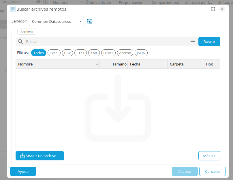
Task: Close the Buscar archivos remotos dialog
Action: (x=222, y=9)
